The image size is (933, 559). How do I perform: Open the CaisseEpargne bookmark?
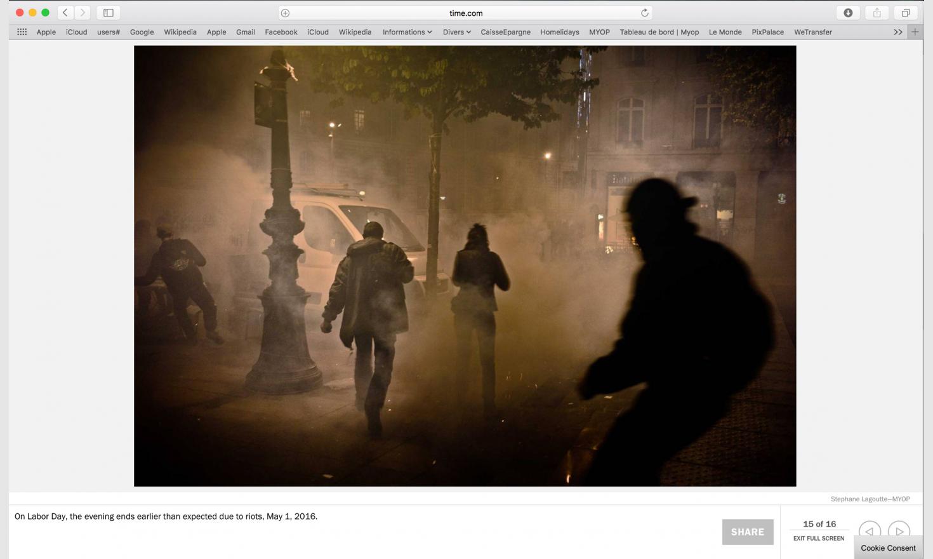point(506,32)
